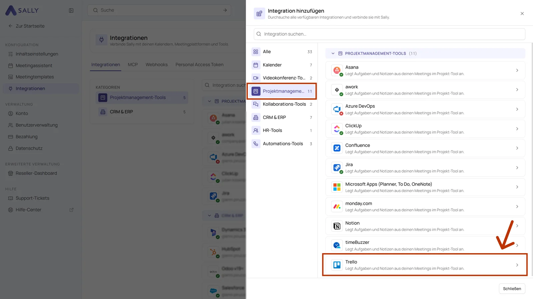Click the Automations-Tools icon
The width and height of the screenshot is (533, 299).
256,144
